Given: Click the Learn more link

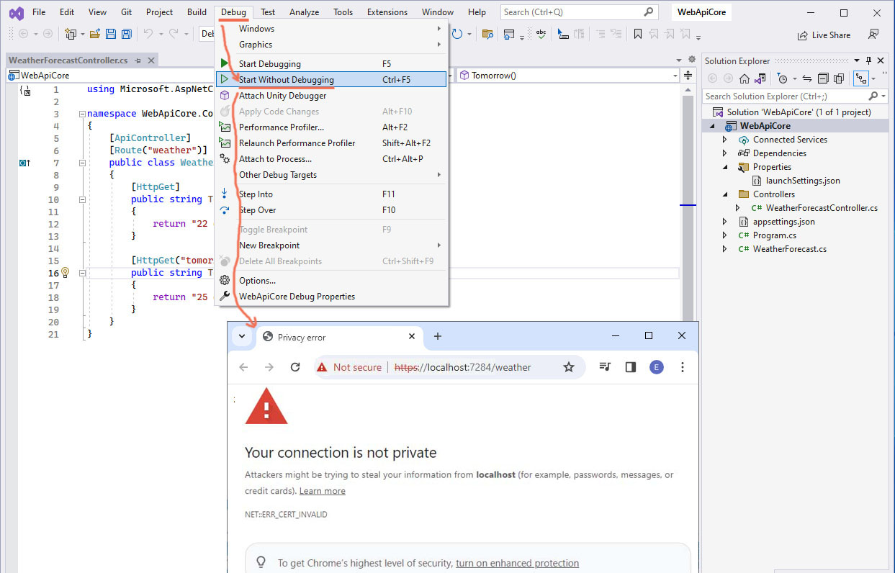Looking at the screenshot, I should (x=322, y=491).
